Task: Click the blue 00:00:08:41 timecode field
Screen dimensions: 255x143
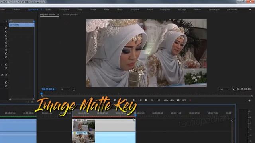Action: pos(49,89)
